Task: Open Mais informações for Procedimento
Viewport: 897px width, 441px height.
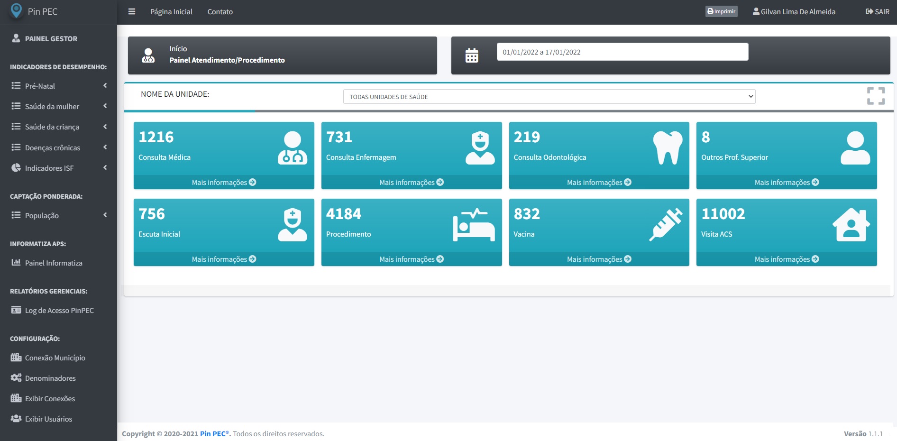Action: pyautogui.click(x=412, y=259)
